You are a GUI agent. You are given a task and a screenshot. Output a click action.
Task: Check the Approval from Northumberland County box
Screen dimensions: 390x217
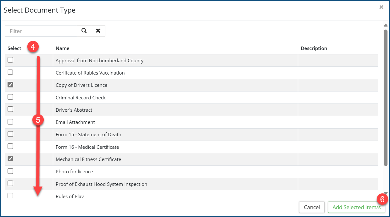(x=10, y=60)
